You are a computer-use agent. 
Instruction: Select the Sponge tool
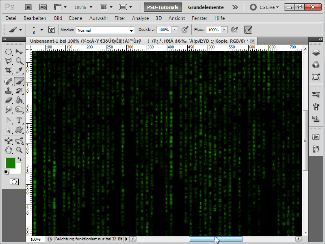19,109
